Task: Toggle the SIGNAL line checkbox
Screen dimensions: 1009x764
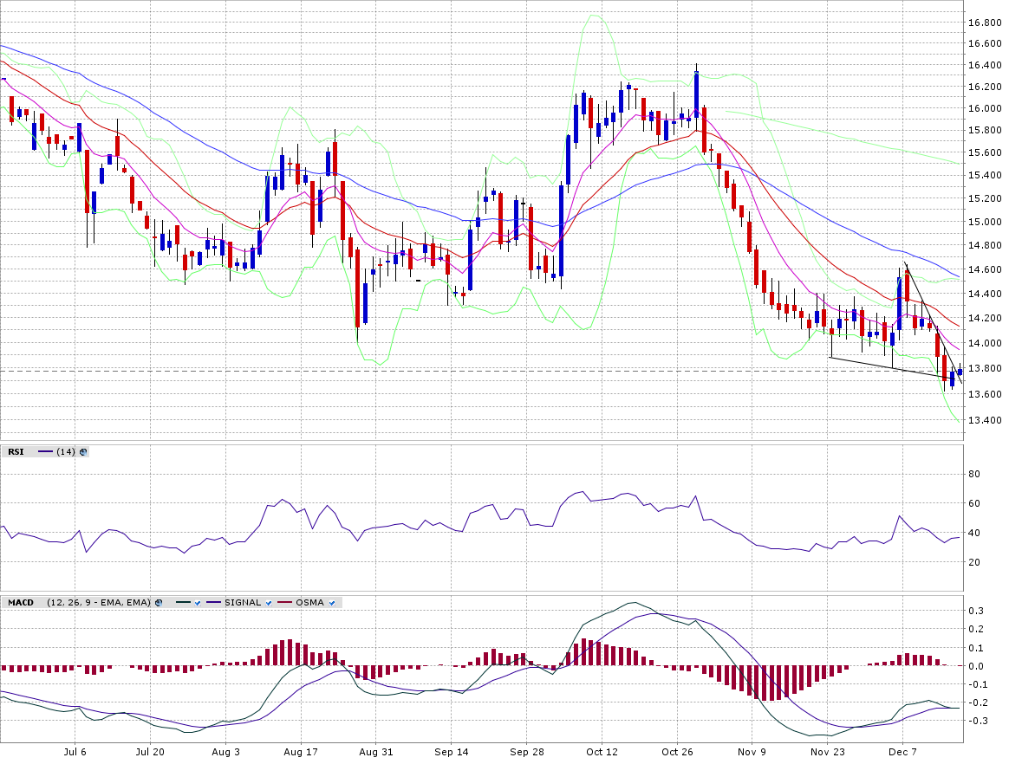Action: click(x=268, y=602)
